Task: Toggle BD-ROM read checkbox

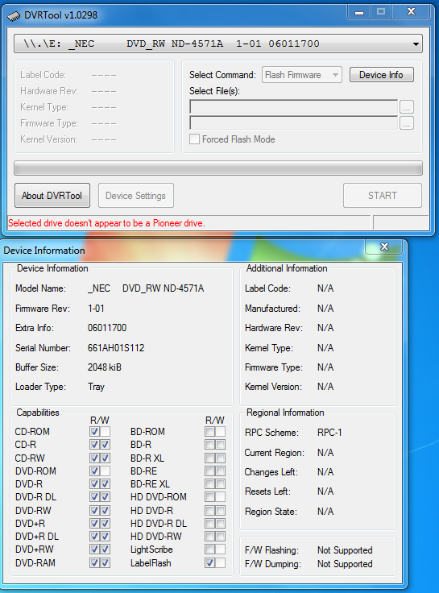Action: point(210,432)
